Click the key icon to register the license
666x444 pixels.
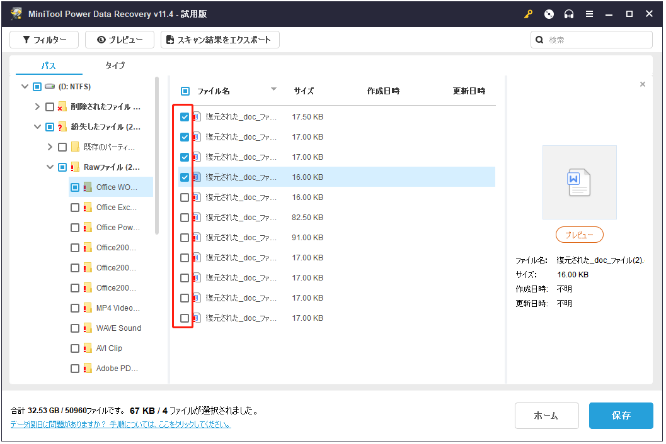pos(528,13)
